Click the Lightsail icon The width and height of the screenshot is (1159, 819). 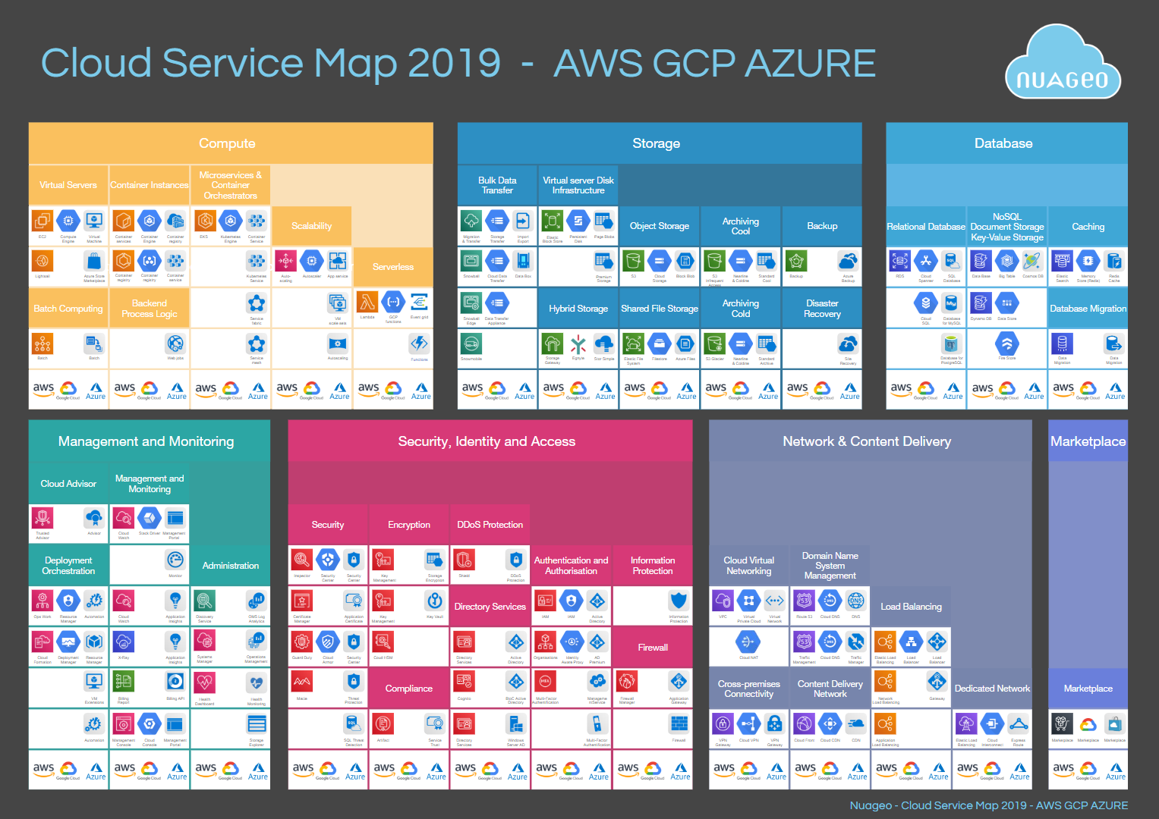tap(43, 262)
